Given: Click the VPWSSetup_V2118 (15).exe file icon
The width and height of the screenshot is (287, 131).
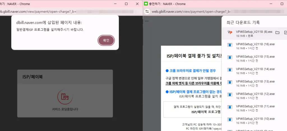Looking at the screenshot, I should 230,57.
